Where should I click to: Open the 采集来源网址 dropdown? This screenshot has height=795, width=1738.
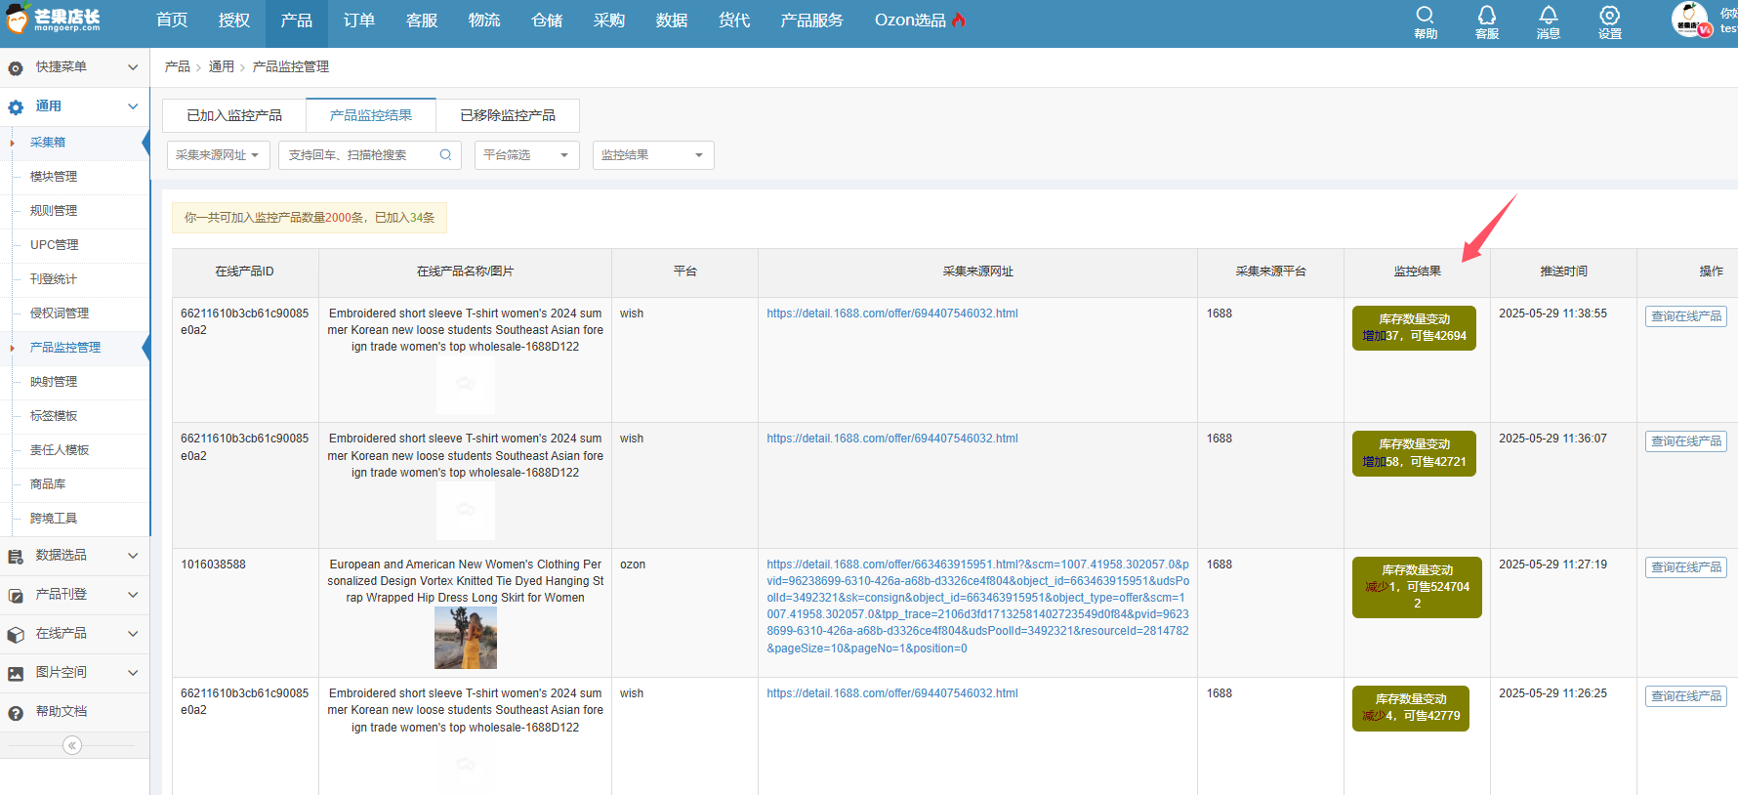[219, 155]
